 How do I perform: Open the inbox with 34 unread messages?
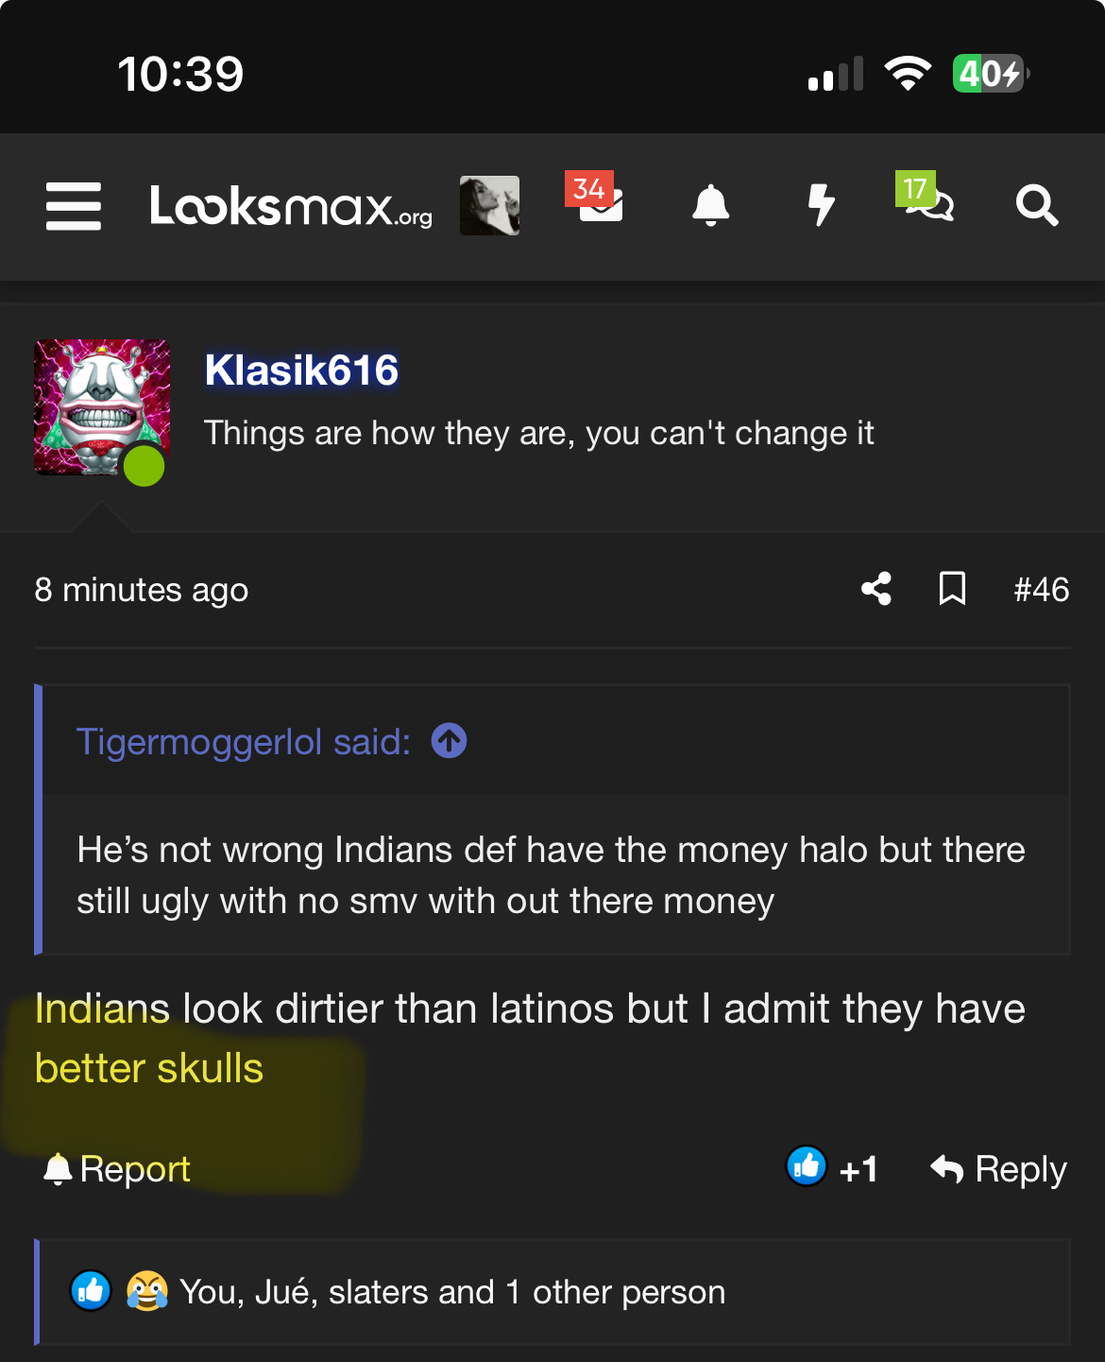pos(596,198)
